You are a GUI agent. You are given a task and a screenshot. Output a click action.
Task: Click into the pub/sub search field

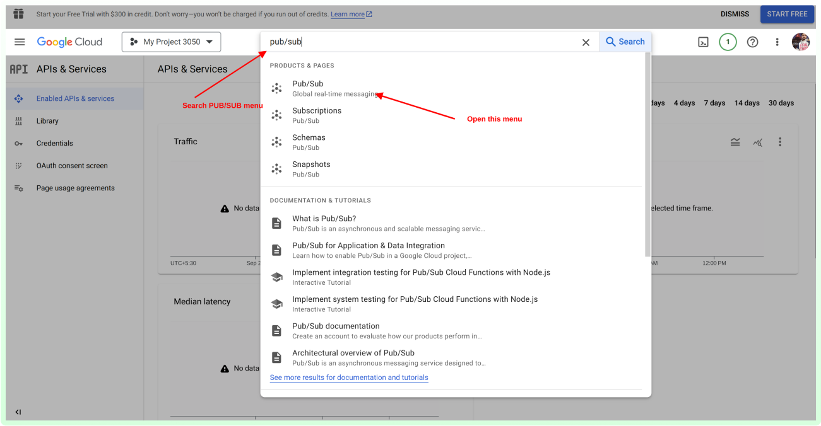(416, 42)
